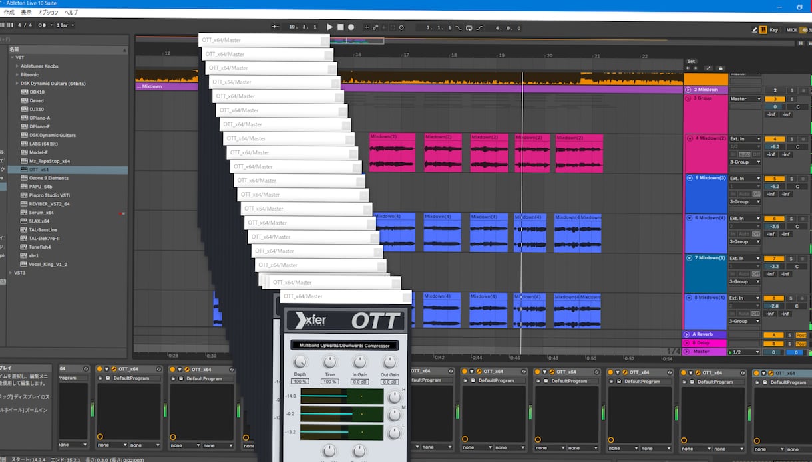
Task: Enable the Punch-Out switch
Action: click(x=480, y=28)
